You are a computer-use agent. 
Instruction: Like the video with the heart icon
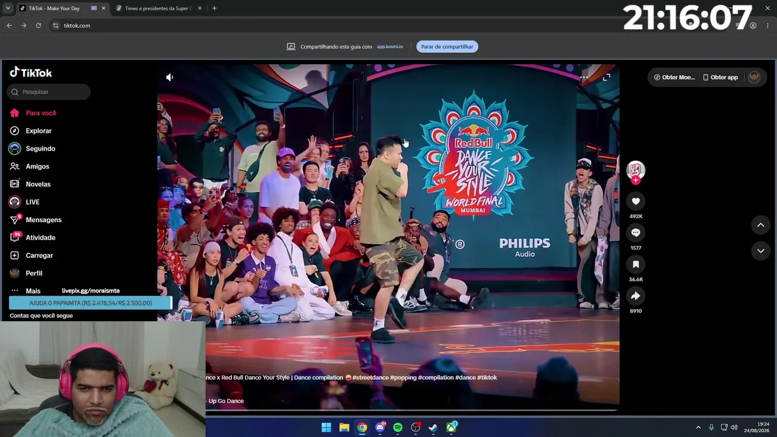pyautogui.click(x=636, y=201)
